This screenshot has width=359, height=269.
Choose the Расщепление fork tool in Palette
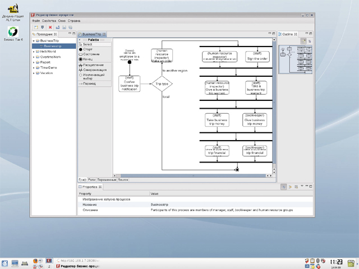point(95,65)
